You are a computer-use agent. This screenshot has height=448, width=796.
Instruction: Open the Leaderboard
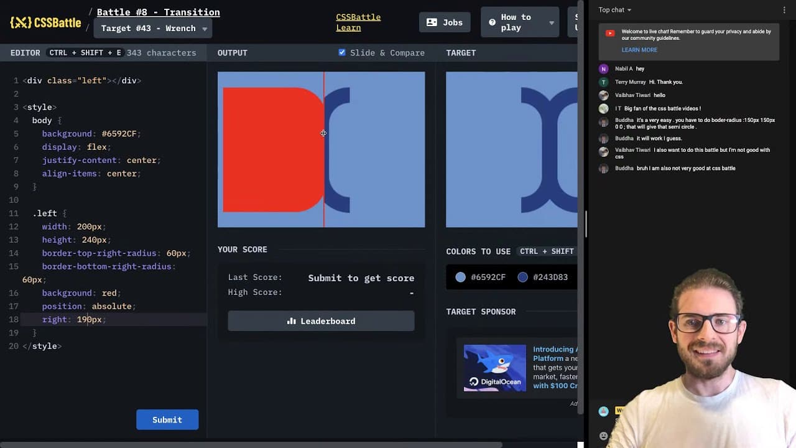pyautogui.click(x=321, y=321)
